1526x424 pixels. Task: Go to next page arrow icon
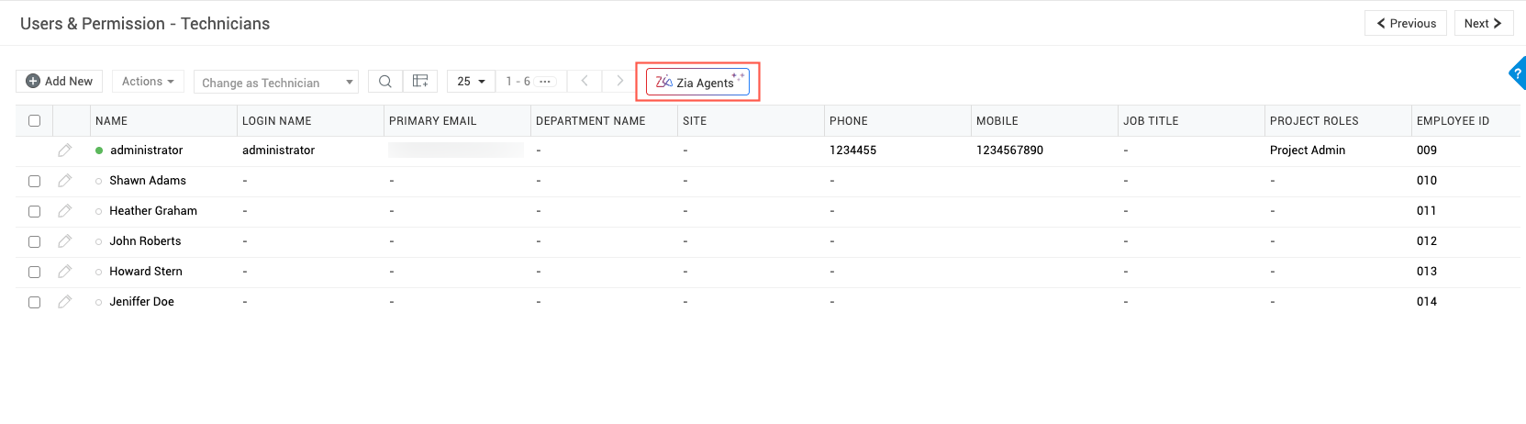pyautogui.click(x=619, y=82)
